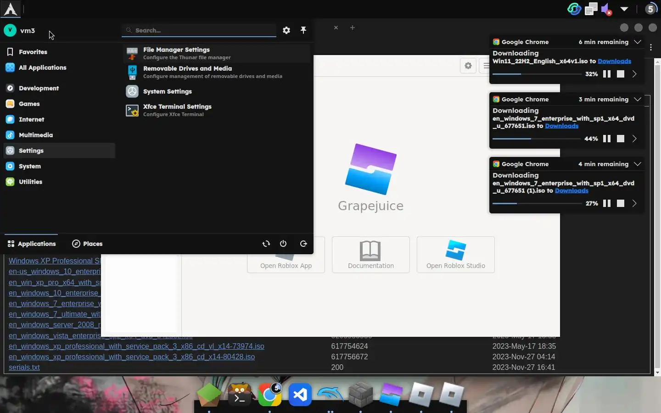661x413 pixels.
Task: Click the 32% download progress bar
Action: pos(537,74)
